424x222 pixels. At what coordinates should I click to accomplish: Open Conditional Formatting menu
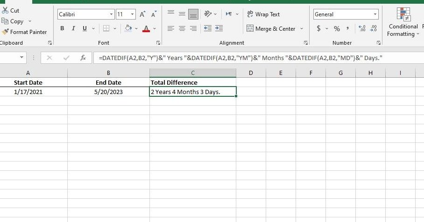tap(403, 22)
